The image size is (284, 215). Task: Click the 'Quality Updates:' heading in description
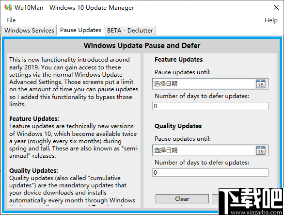tap(33, 170)
